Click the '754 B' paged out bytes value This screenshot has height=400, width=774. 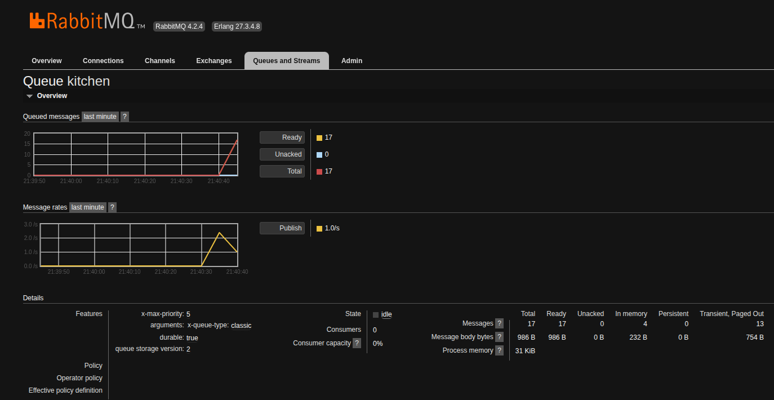(754, 337)
